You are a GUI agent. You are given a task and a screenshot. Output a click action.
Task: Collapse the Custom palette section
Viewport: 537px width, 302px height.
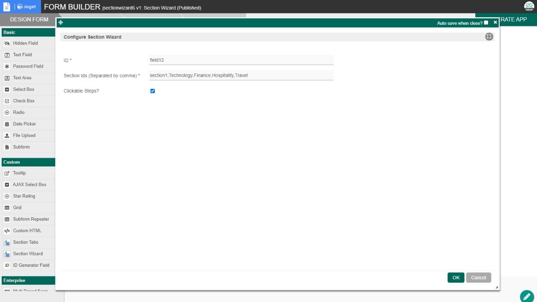coord(28,162)
